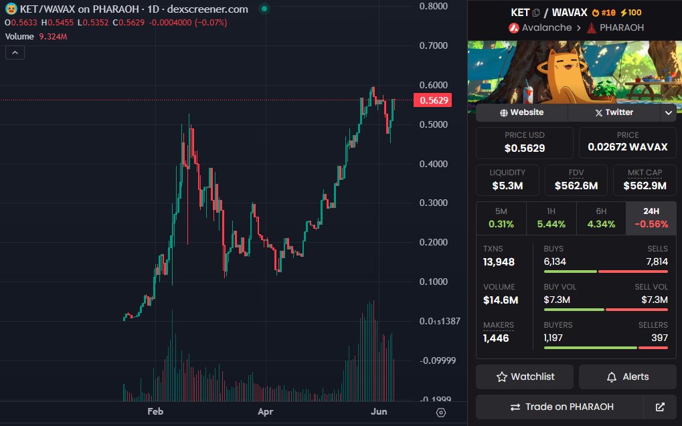This screenshot has width=682, height=426.
Task: Click the lightning boost 100 badge
Action: tap(630, 13)
